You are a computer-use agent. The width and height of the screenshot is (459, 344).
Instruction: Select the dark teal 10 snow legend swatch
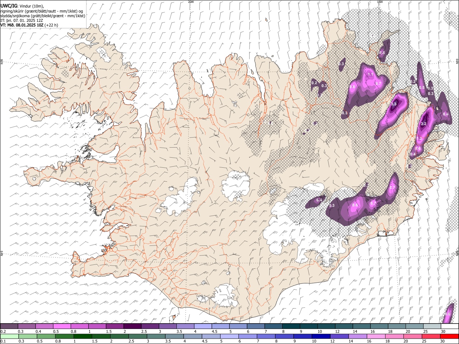326,326
